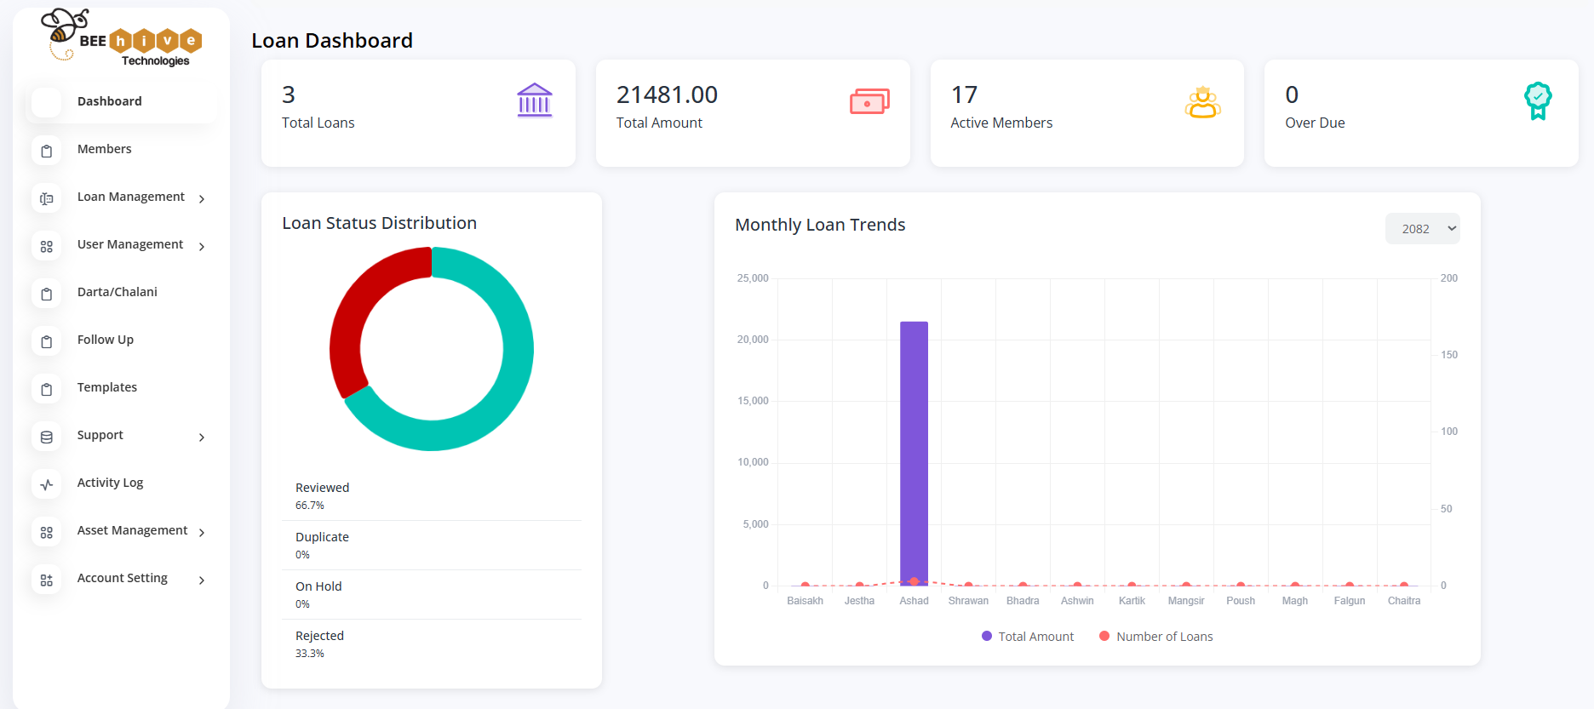
Task: Click the red money icon on Total Amount
Action: coord(869,101)
